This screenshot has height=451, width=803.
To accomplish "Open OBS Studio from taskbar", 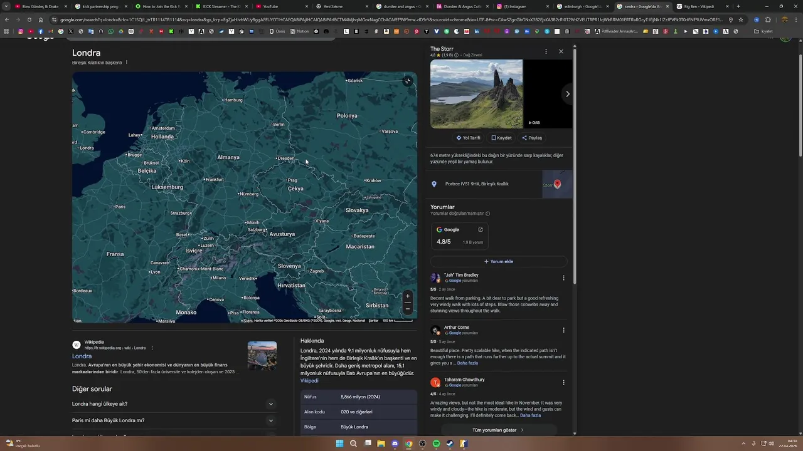I will [422, 443].
